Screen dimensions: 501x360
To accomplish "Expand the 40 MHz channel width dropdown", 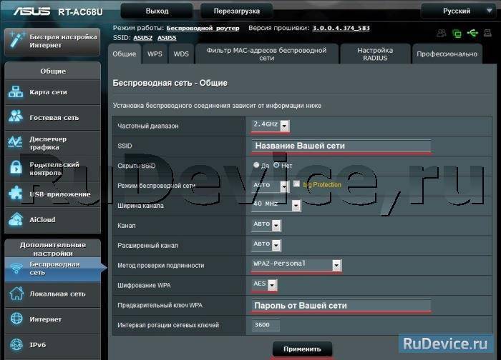I will (x=276, y=205).
